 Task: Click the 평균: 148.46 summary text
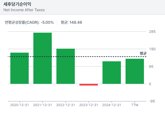71,22
